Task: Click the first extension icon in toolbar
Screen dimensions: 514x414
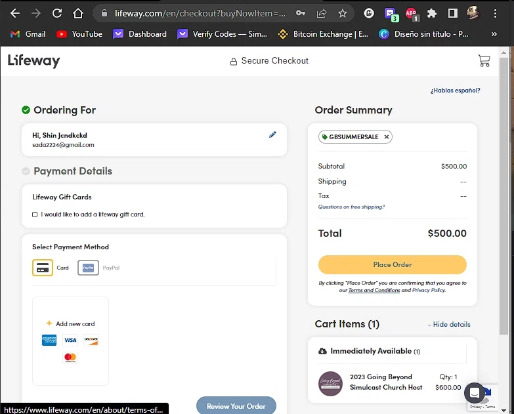Action: pyautogui.click(x=369, y=13)
